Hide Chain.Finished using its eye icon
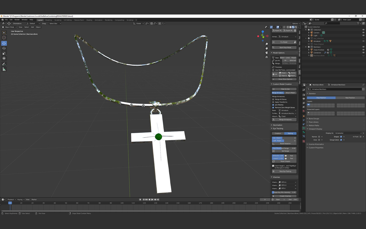The height and width of the screenshot is (229, 366). [x=363, y=50]
